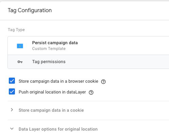Uncheck Store campaign data in a browser cookie
This screenshot has width=169, height=136.
pyautogui.click(x=12, y=81)
